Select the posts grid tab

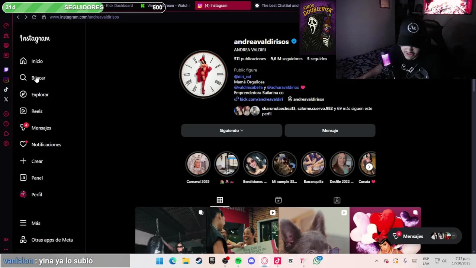pos(220,200)
